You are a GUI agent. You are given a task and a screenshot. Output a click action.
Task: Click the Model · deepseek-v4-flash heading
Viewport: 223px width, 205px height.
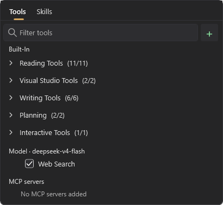pos(47,151)
